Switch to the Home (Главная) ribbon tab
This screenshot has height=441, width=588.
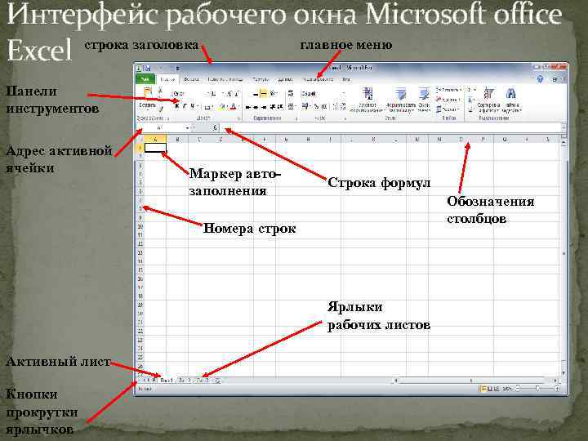pyautogui.click(x=167, y=79)
